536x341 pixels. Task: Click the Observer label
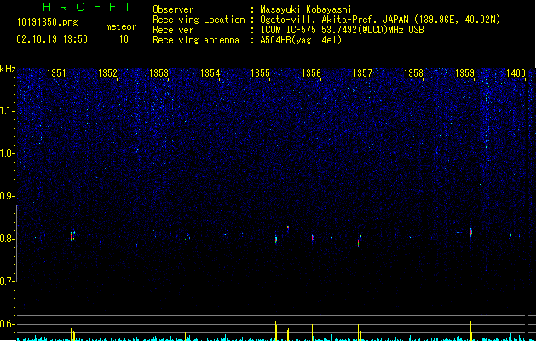[173, 9]
